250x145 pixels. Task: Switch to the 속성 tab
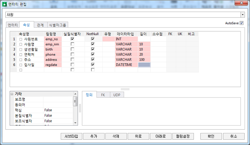tap(27, 25)
